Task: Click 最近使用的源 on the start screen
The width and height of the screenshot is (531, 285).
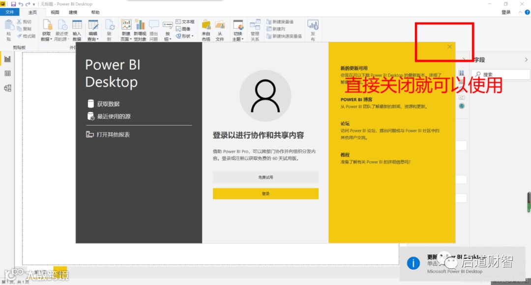Action: tap(109, 116)
